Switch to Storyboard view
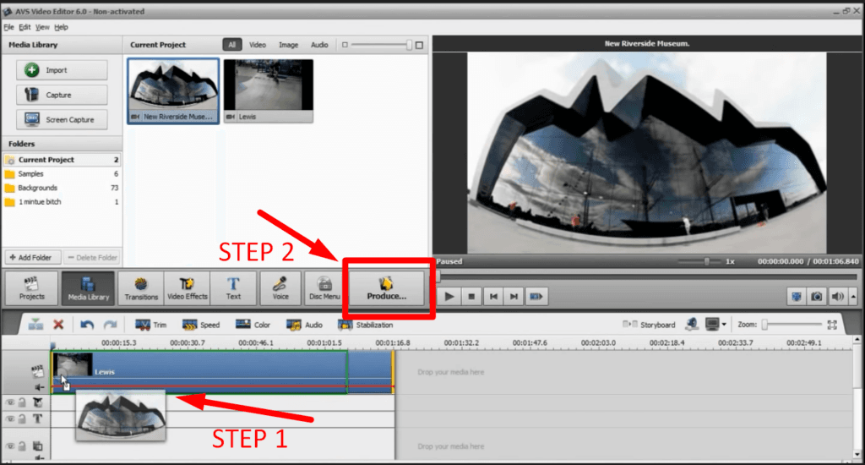 click(650, 325)
